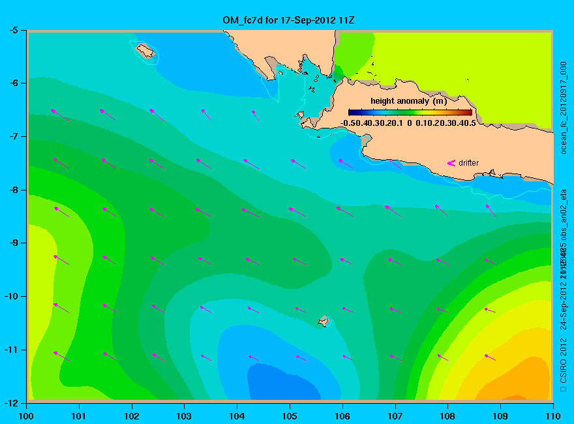Click longitude axis label 110

pos(553,416)
